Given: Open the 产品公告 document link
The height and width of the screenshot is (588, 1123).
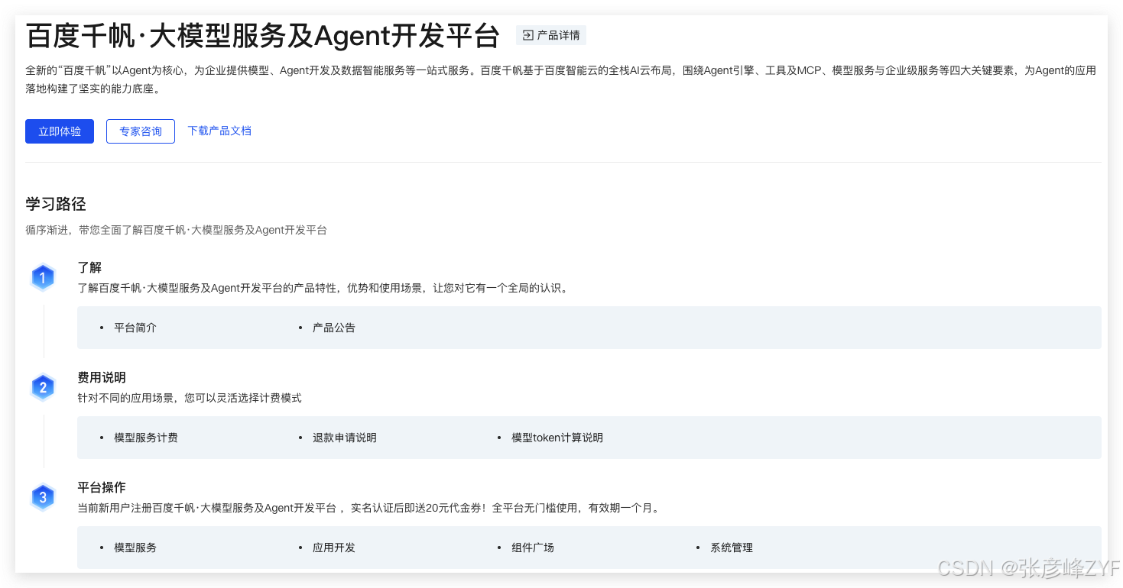Looking at the screenshot, I should (334, 328).
